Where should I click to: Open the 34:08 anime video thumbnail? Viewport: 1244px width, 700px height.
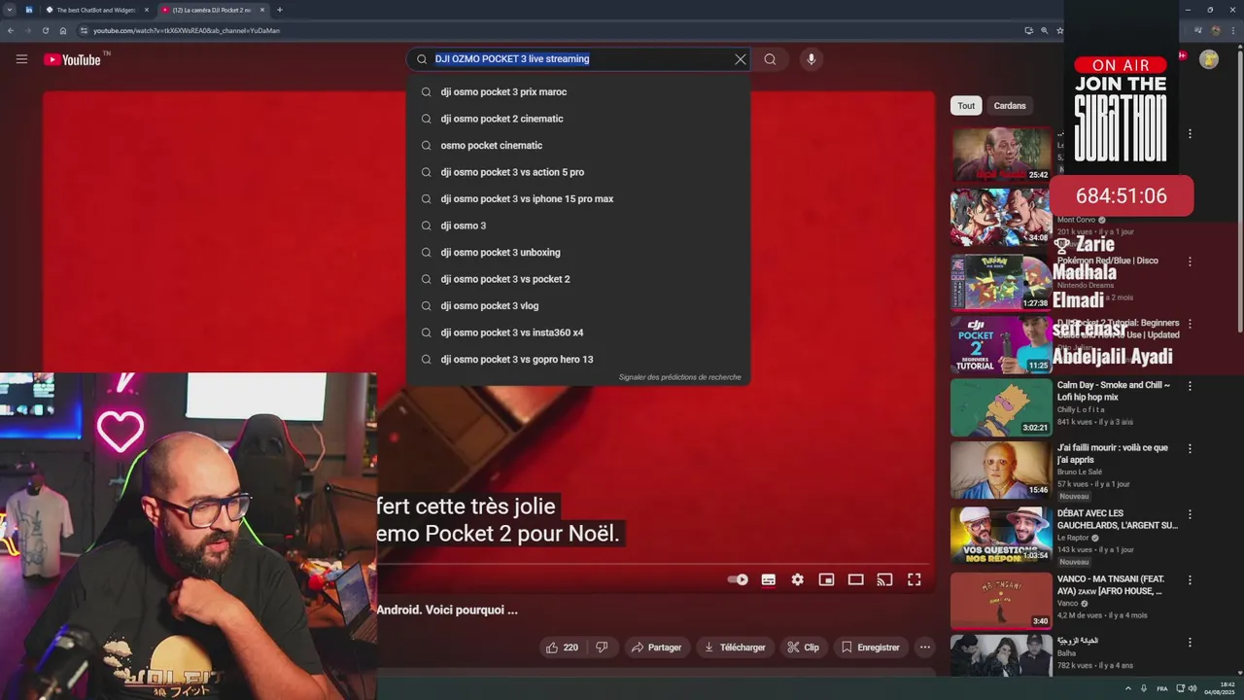(1001, 217)
